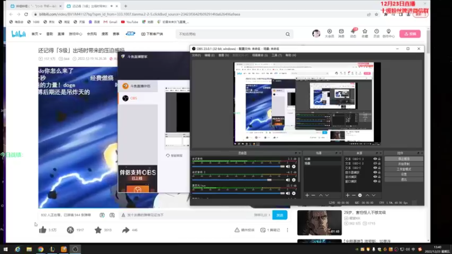Toggle visibility of 文本 (GDI+) 2 source
Viewport: 452px width, 254px height.
(375, 163)
